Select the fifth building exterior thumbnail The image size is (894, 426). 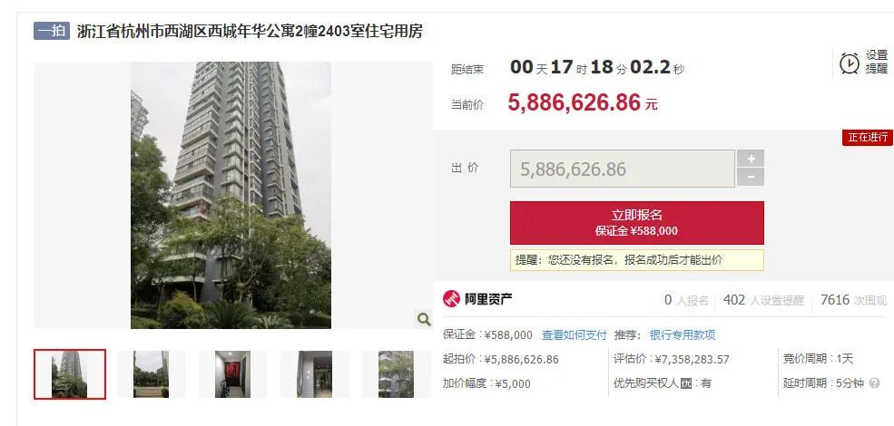397,374
